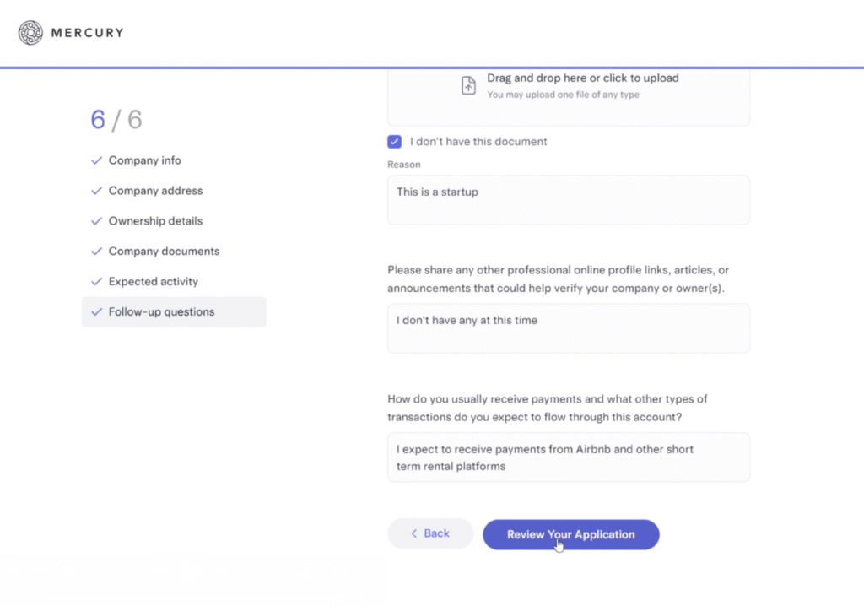This screenshot has width=864, height=606.
Task: Click the checkmark beside Expected activity
Action: [96, 282]
